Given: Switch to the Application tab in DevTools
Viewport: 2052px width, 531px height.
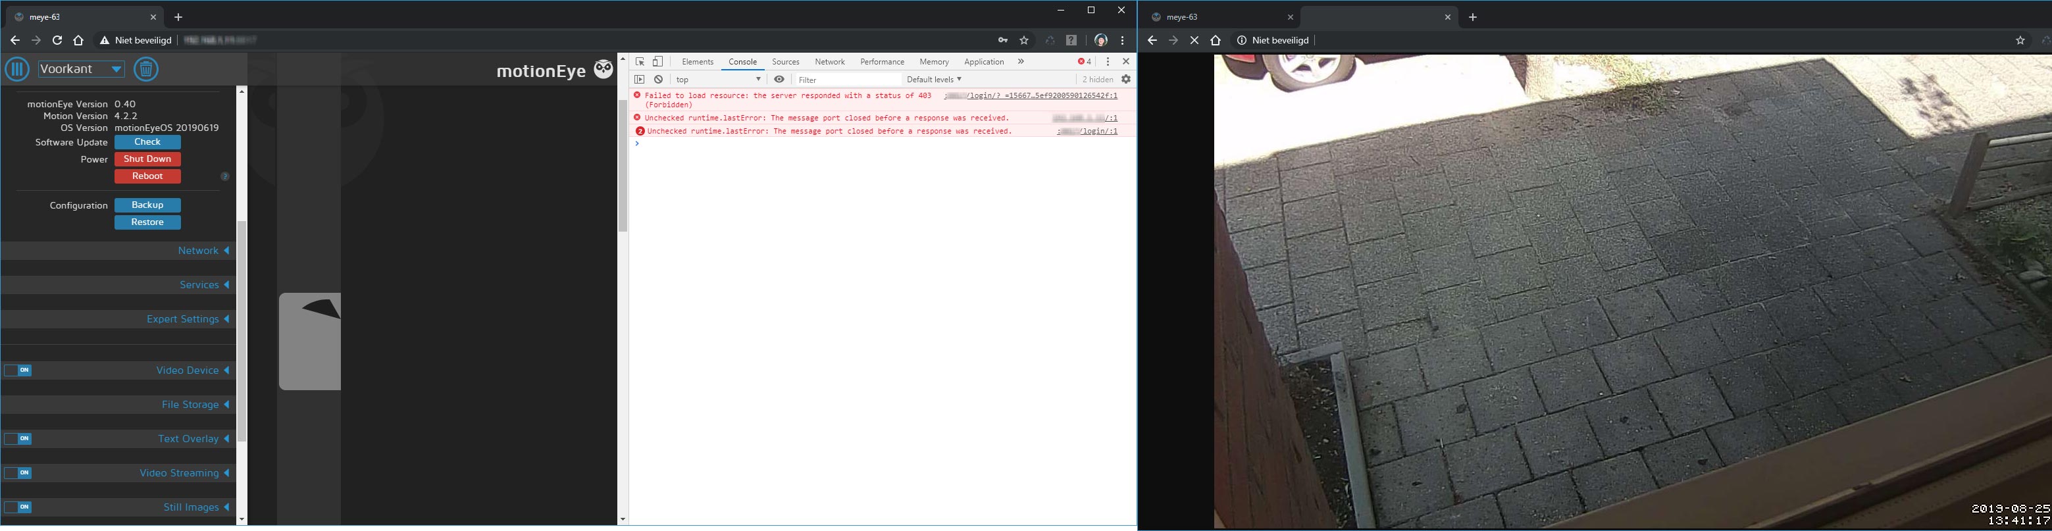Looking at the screenshot, I should click(984, 61).
